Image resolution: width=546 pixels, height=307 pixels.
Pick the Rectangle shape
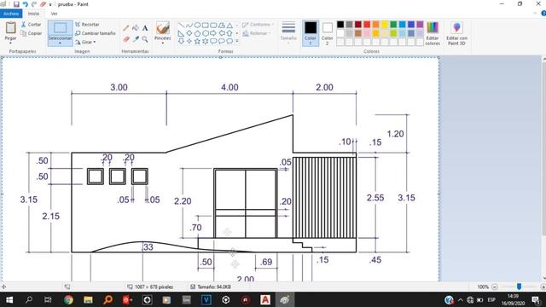coord(205,26)
